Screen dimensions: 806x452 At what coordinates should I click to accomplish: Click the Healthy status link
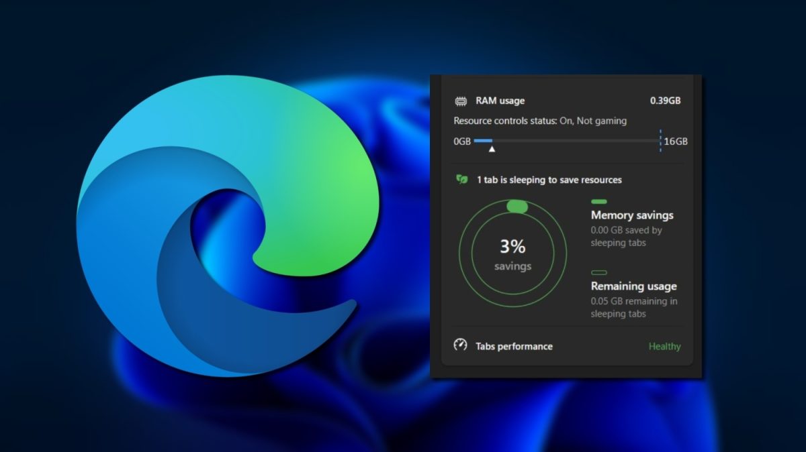click(664, 346)
